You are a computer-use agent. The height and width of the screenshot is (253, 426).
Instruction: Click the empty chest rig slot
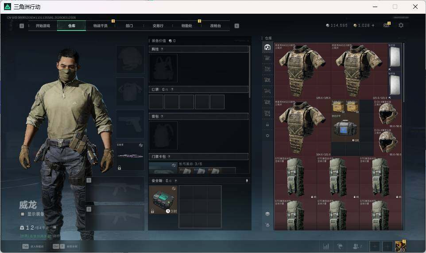pyautogui.click(x=163, y=68)
